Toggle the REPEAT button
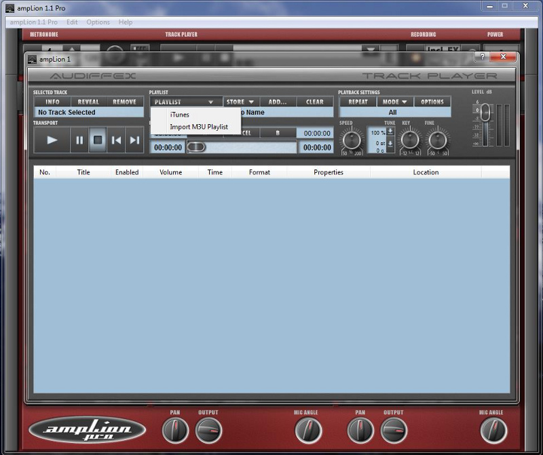This screenshot has height=455, width=543. click(x=358, y=102)
